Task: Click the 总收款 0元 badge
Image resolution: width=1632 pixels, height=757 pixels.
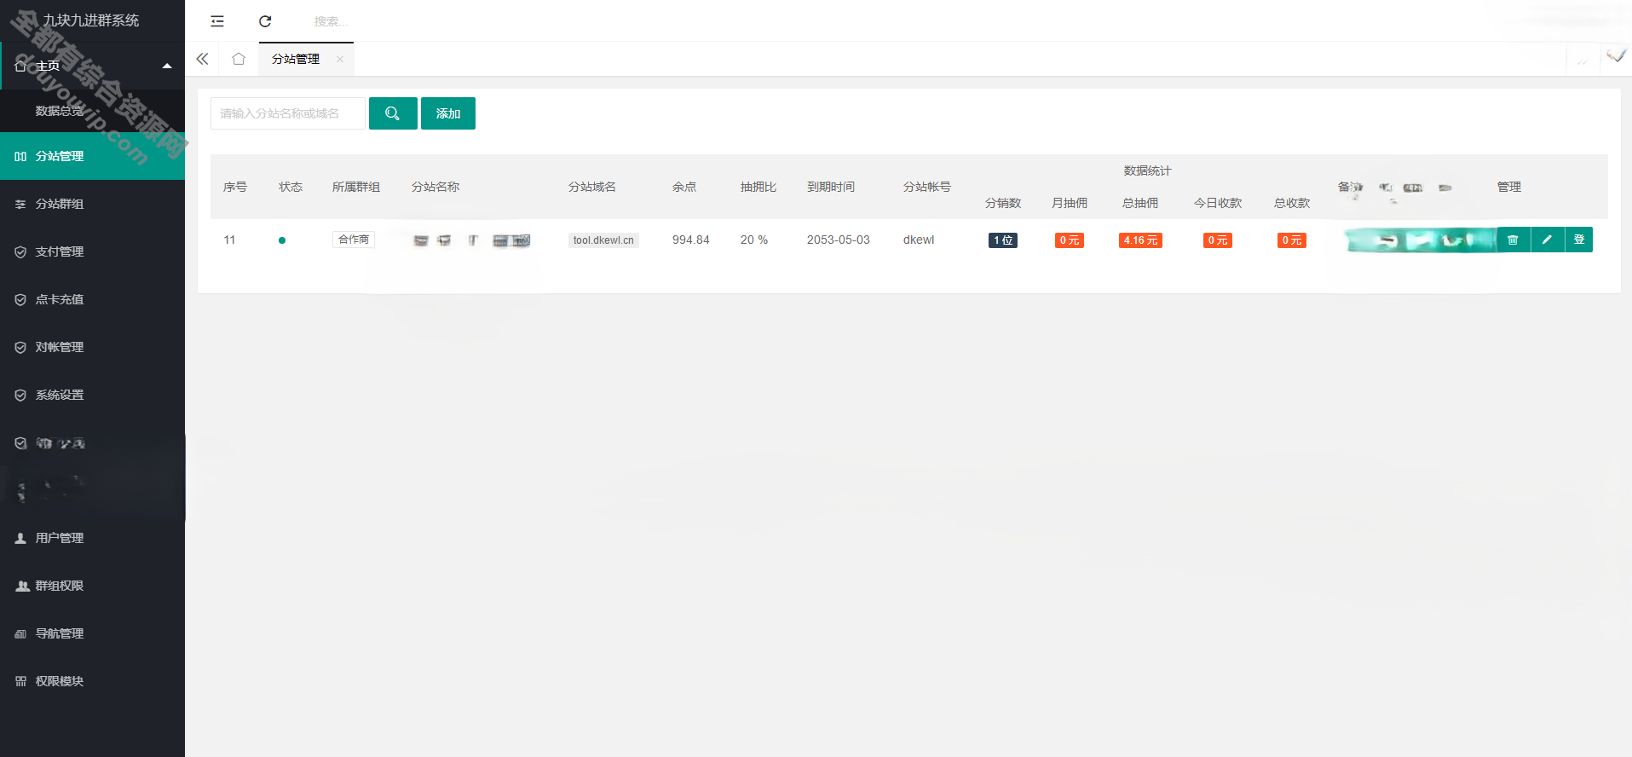Action: (1292, 240)
